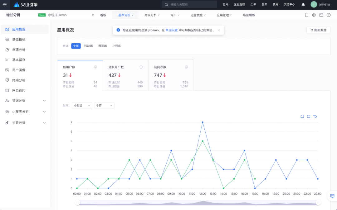
Task: Click the left handle of chart range slider
Action: coord(77,202)
